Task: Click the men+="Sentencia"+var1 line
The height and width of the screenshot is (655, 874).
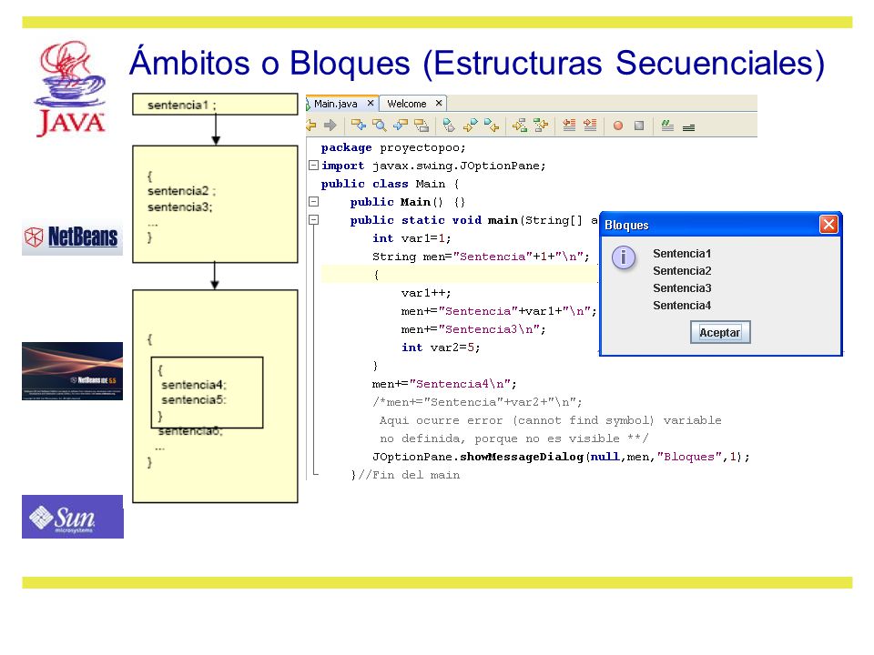Action: point(499,311)
